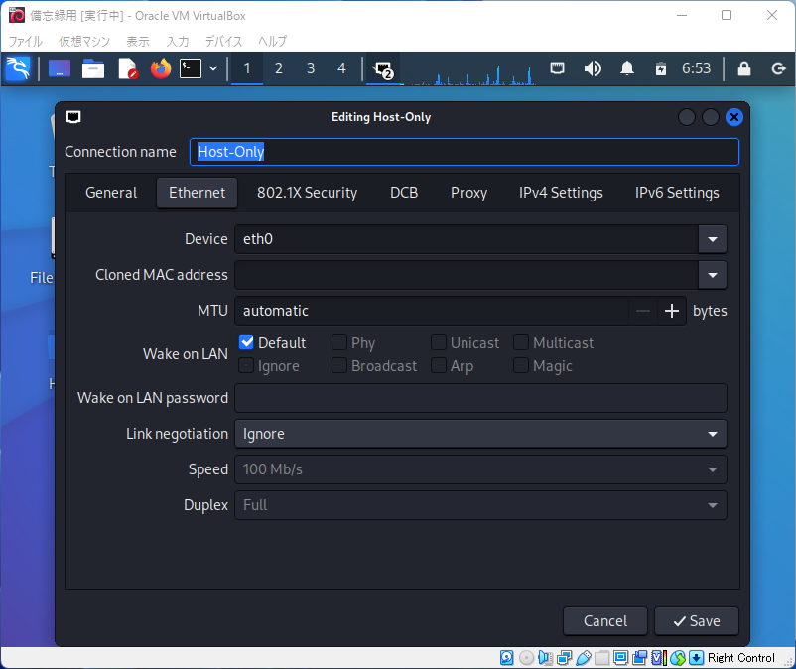Toggle the Magic checkbox

tap(521, 365)
